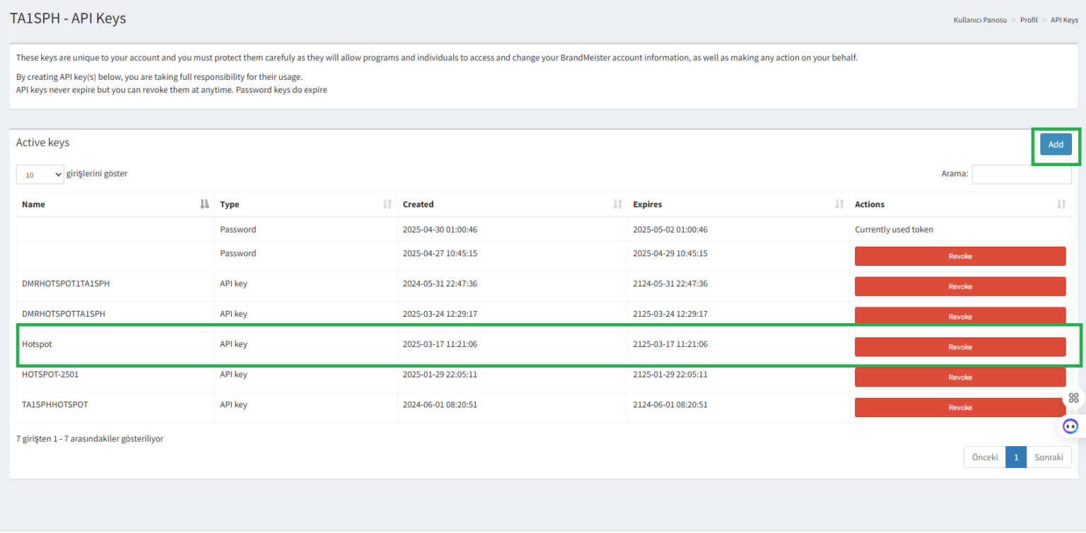Revoke the HOTSPOT-2501 key
Image resolution: width=1086 pixels, height=533 pixels.
[x=960, y=377]
